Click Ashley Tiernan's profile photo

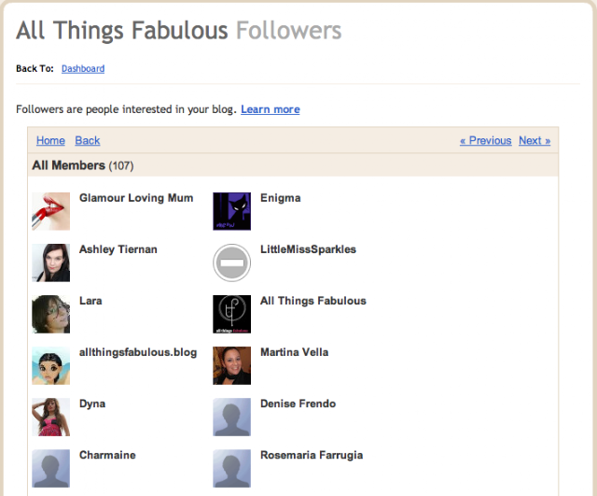[50, 262]
